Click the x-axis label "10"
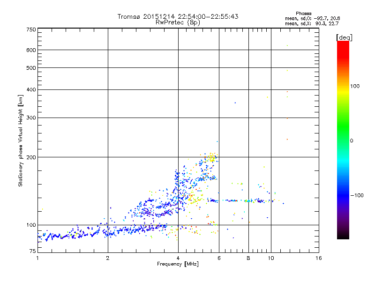 [271, 258]
